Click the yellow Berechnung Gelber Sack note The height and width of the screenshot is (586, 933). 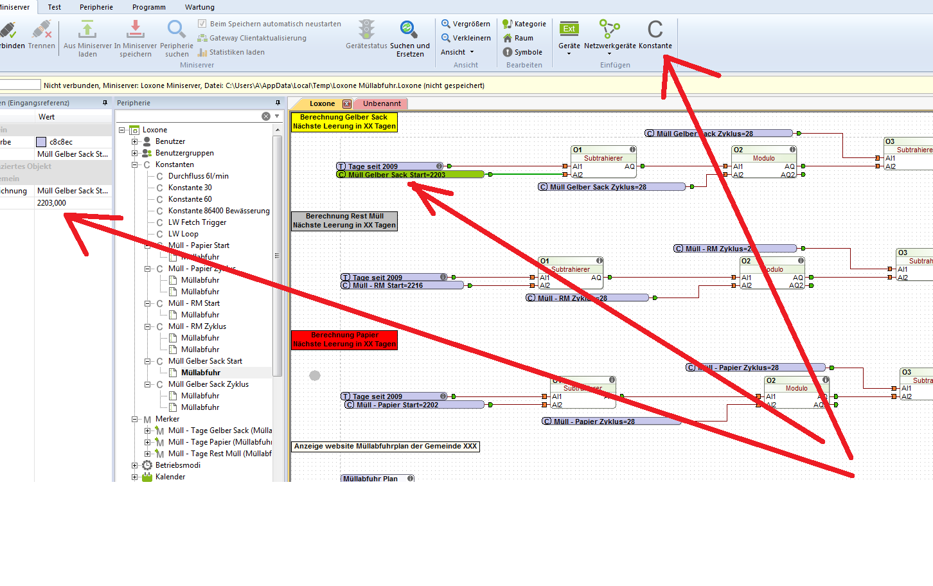344,122
